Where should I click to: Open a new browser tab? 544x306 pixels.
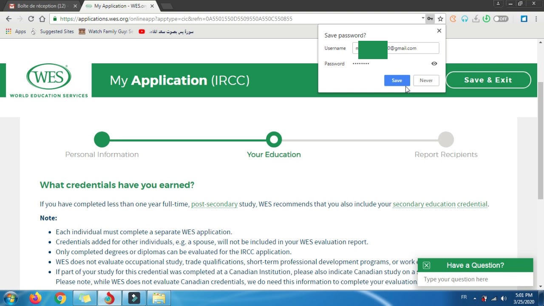[x=167, y=6]
